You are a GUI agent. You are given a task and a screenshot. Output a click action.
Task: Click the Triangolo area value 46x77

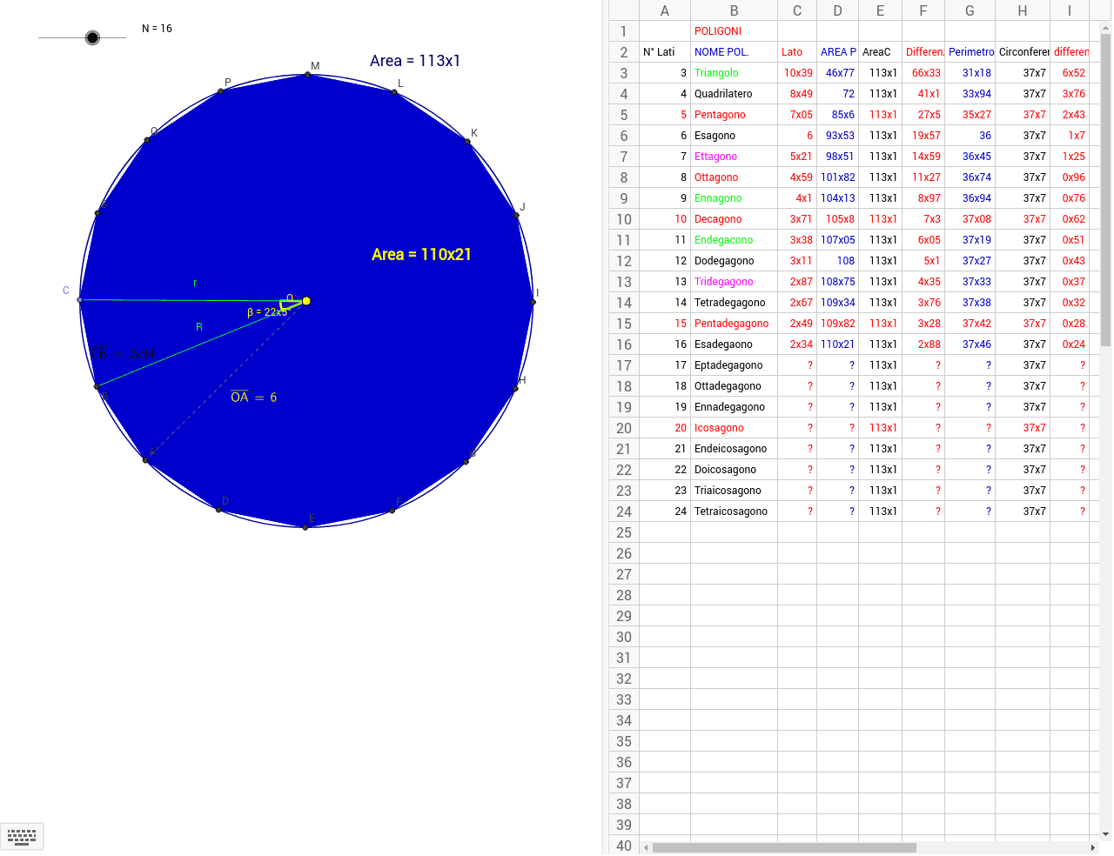pyautogui.click(x=838, y=73)
